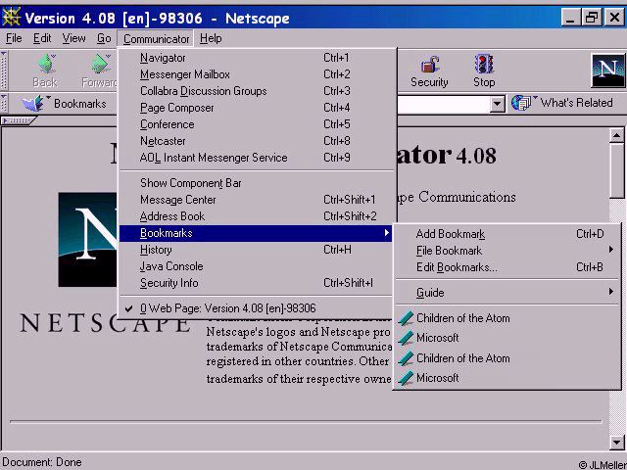Expand the Guide submenu
This screenshot has height=470, width=627.
(507, 293)
